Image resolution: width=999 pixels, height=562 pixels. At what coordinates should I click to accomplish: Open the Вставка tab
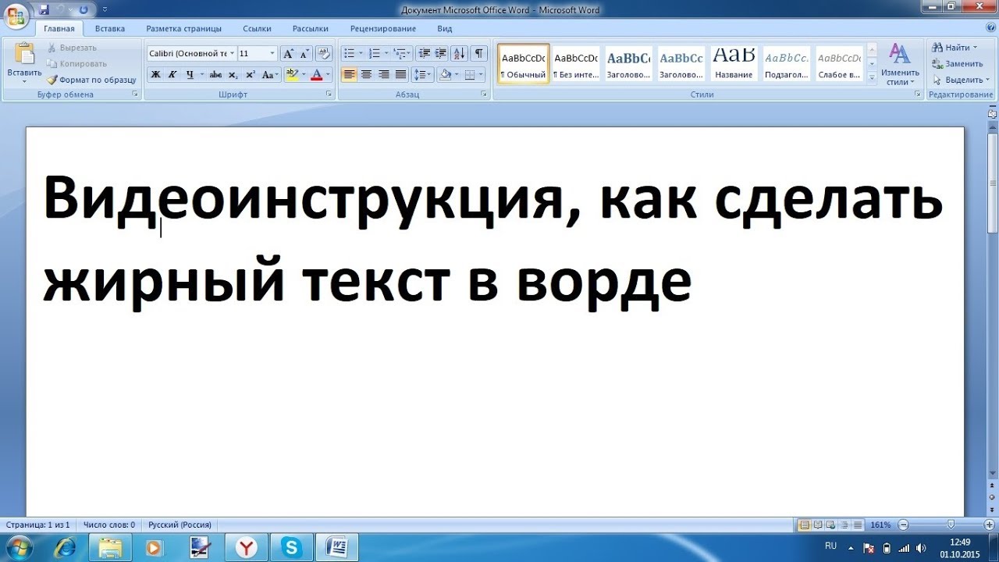[x=110, y=29]
